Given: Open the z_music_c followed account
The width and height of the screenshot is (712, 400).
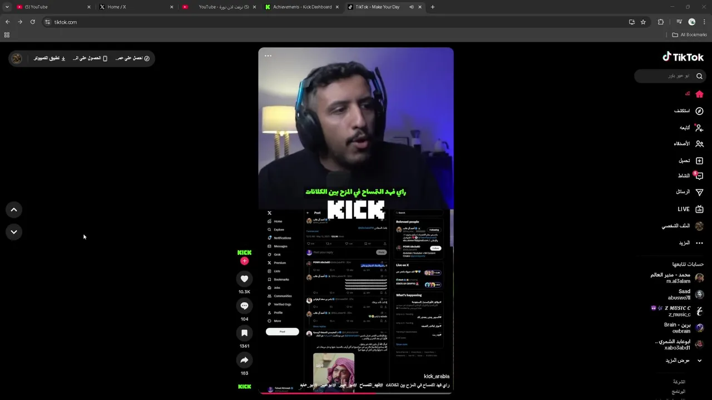Looking at the screenshot, I should (677, 311).
